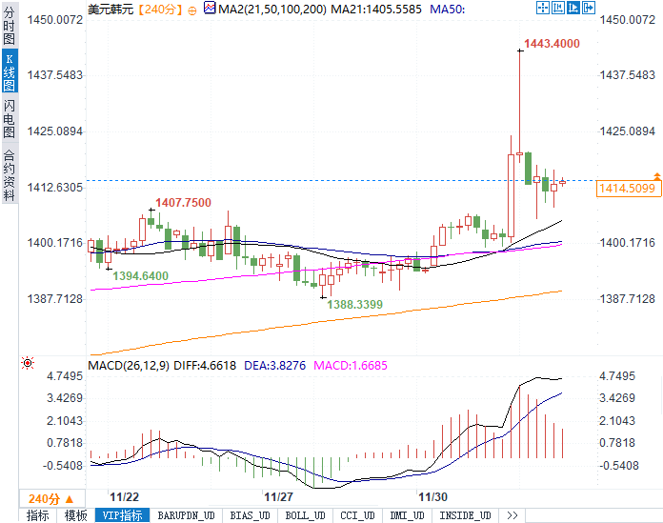Select the 合约资料 side tab

pos(10,175)
